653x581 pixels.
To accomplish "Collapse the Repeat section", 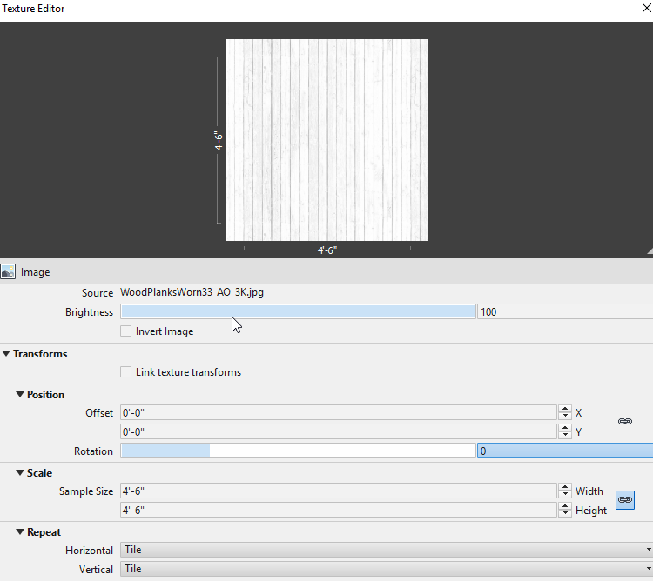I will 20,532.
